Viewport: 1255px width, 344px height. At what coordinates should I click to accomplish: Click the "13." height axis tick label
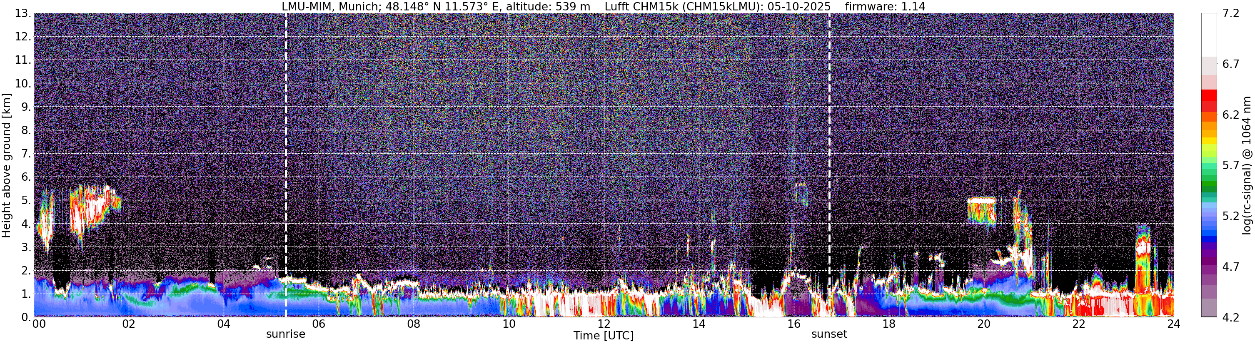pyautogui.click(x=23, y=14)
